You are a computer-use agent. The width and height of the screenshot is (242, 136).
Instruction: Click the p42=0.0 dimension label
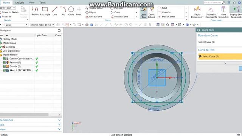pos(154,109)
